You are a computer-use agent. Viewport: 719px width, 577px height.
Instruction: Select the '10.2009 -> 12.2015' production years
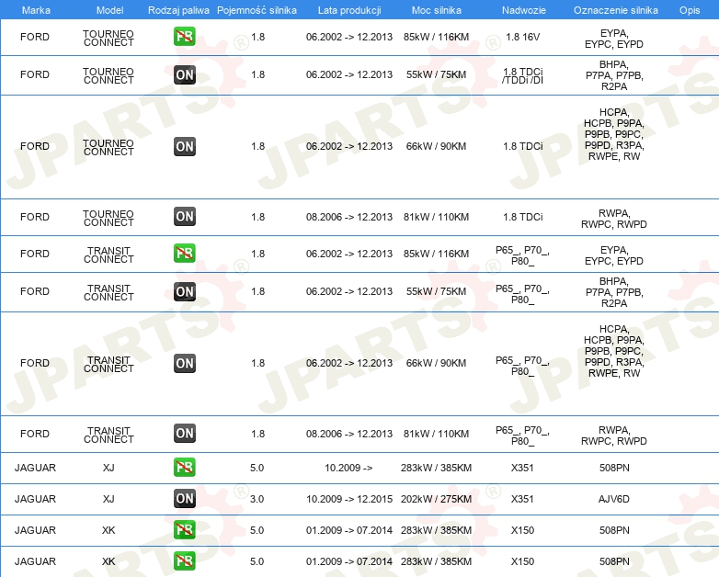pyautogui.click(x=349, y=499)
